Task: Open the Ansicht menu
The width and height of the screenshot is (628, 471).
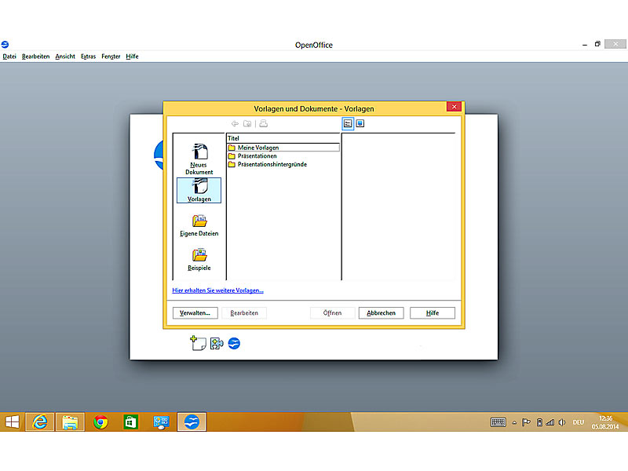Action: pyautogui.click(x=65, y=57)
